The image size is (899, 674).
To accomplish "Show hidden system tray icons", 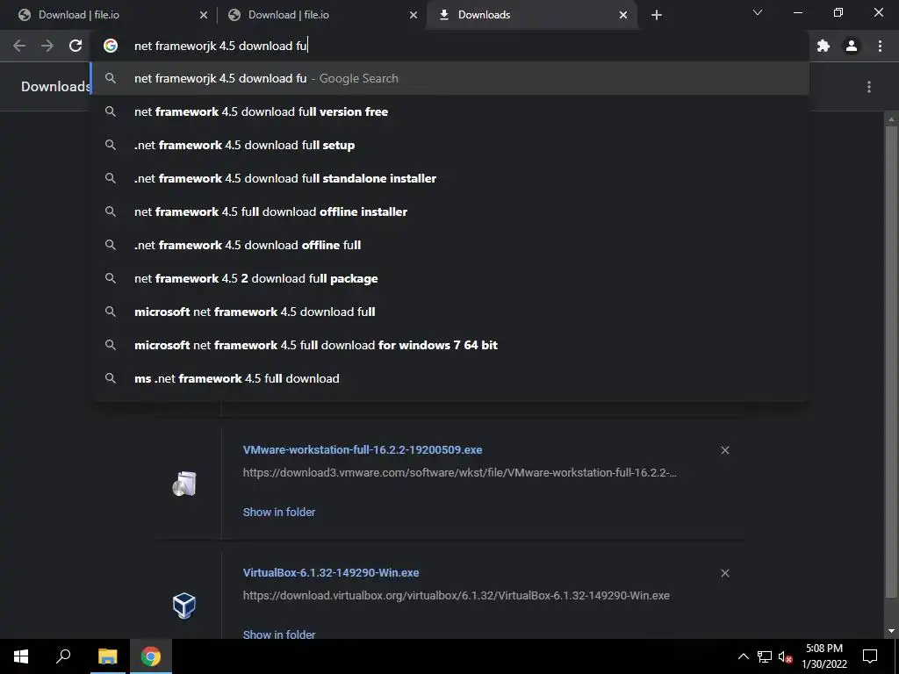I will click(743, 656).
